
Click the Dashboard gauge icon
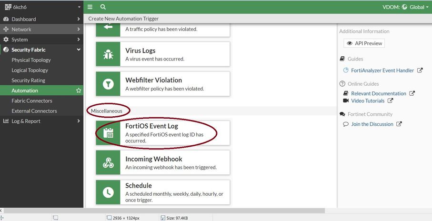tap(6, 19)
